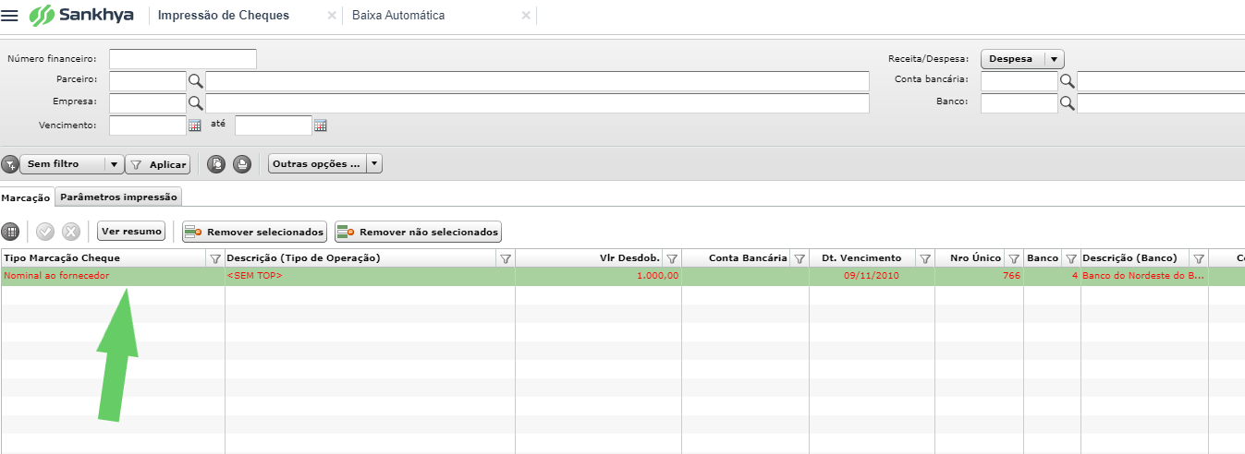Focus the Vencimento start date field

(x=148, y=125)
